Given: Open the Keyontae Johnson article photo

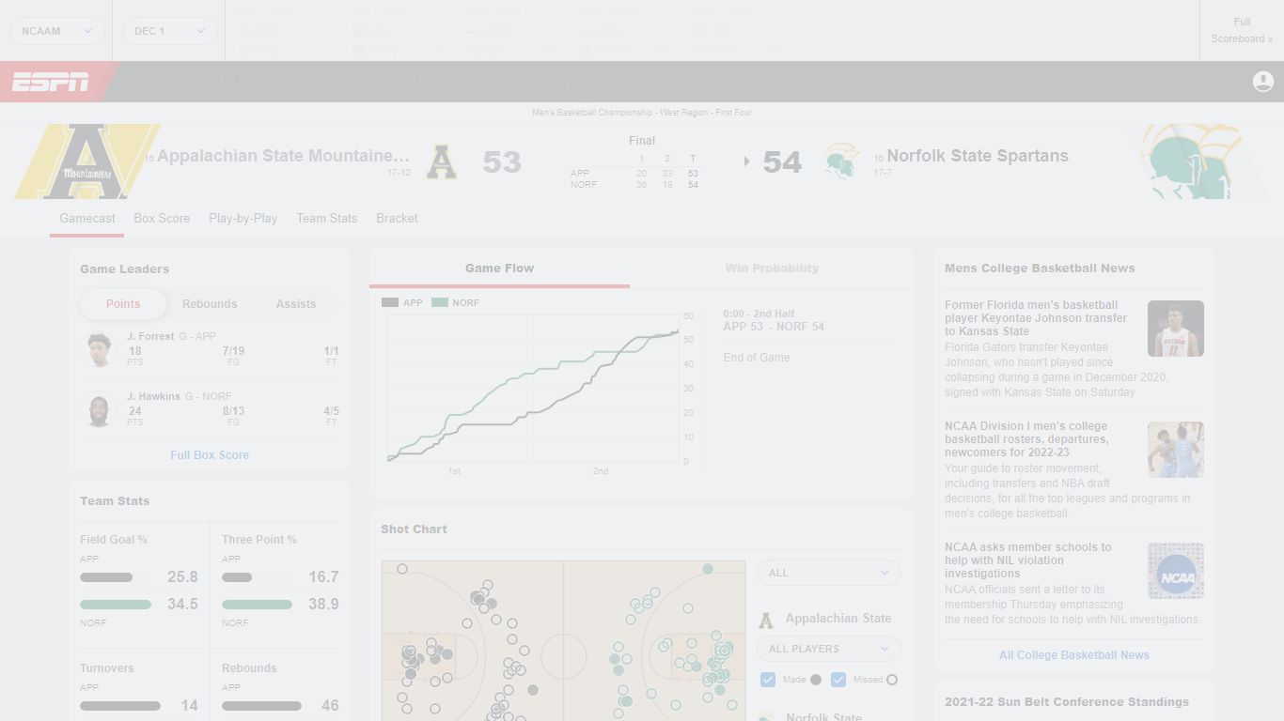Looking at the screenshot, I should click(1176, 329).
